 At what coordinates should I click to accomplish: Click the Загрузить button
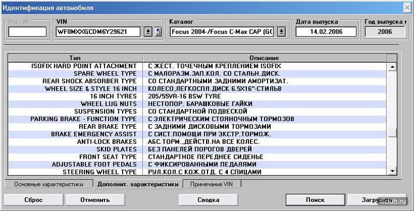(x=377, y=200)
